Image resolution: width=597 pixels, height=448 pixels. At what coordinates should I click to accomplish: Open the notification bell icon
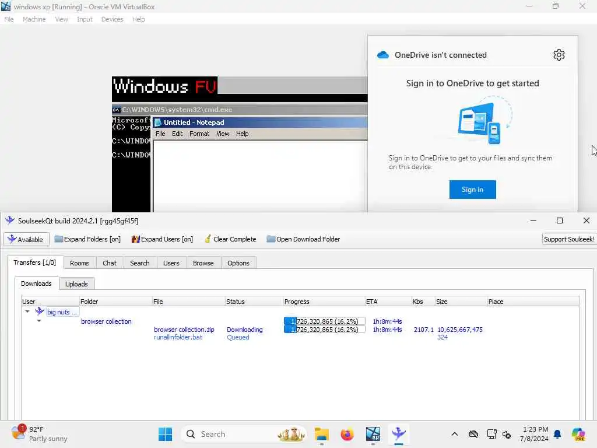(557, 434)
